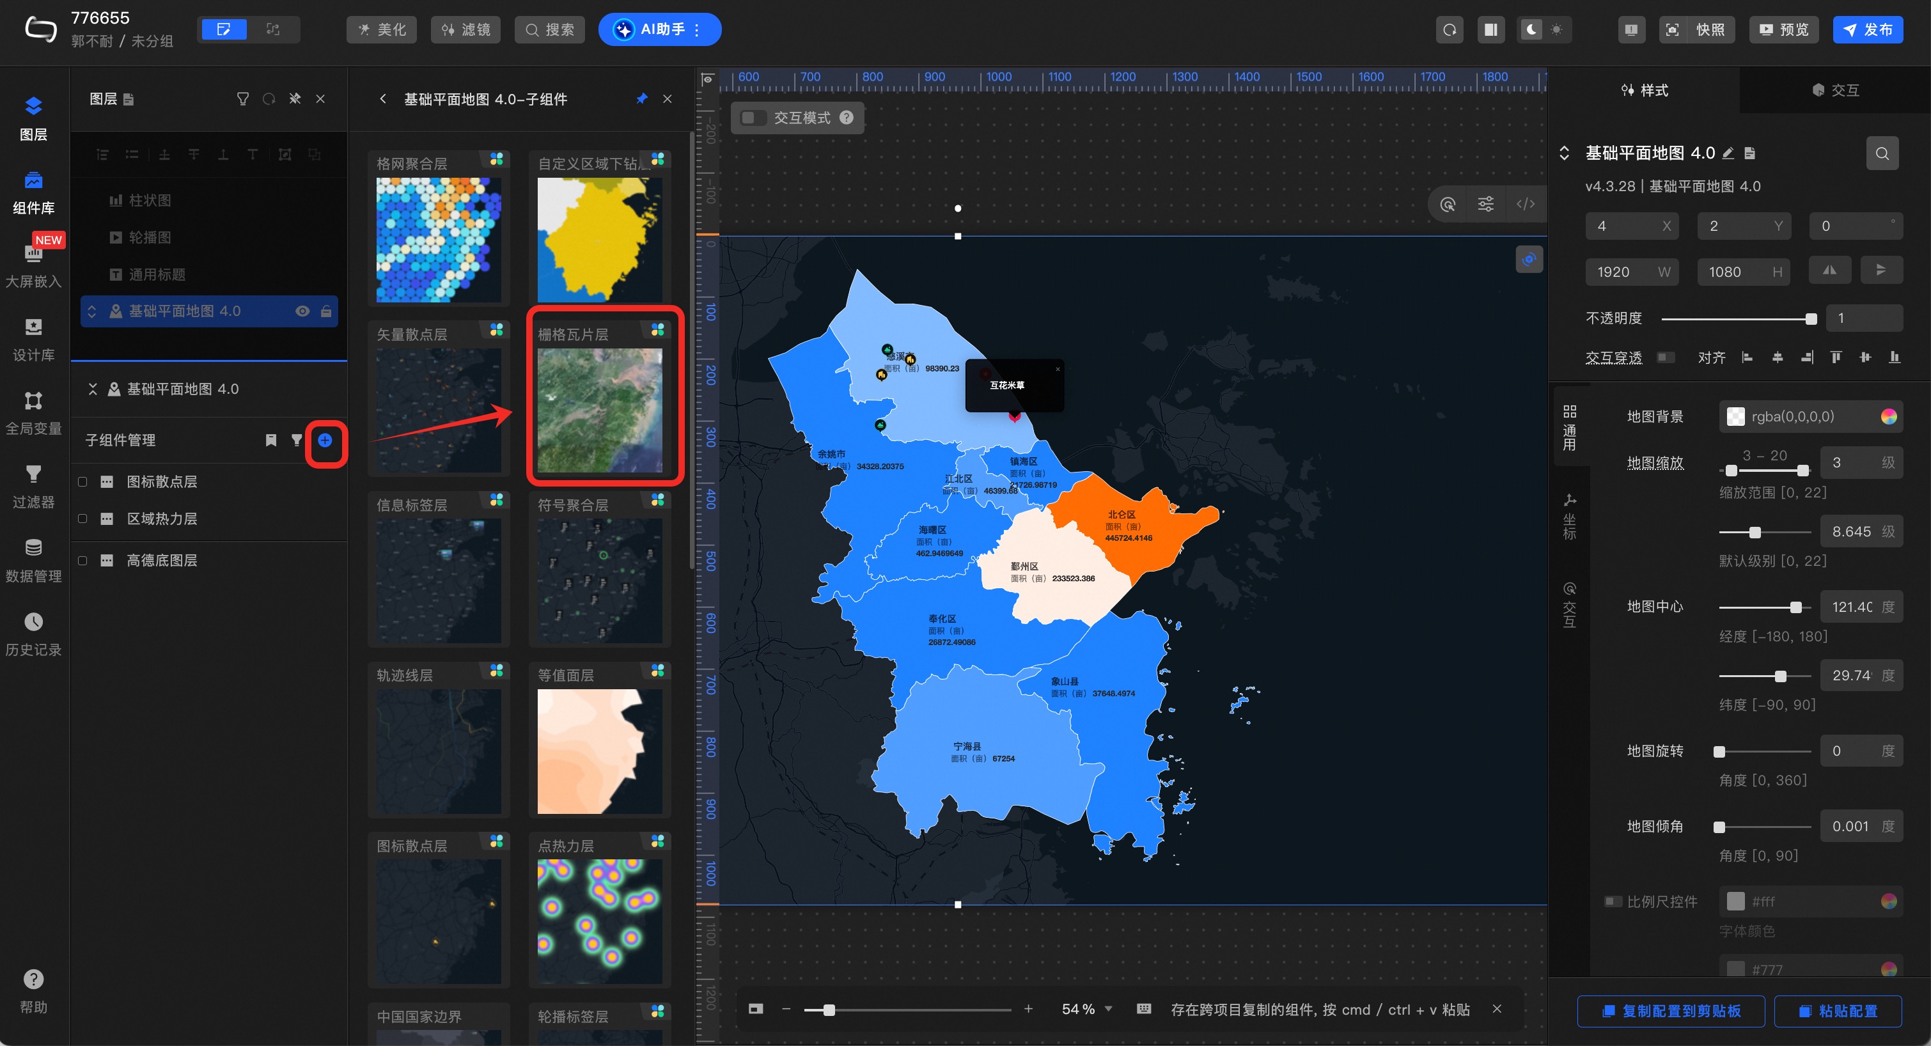Click the 发布 publish button

coord(1867,29)
